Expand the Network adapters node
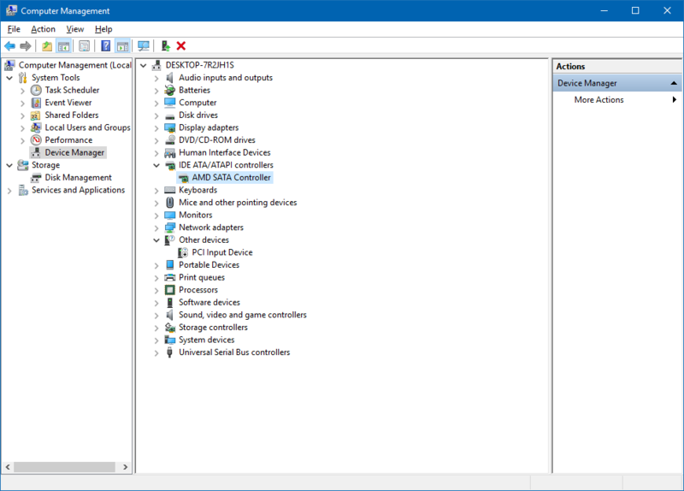The width and height of the screenshot is (684, 491). coord(156,228)
